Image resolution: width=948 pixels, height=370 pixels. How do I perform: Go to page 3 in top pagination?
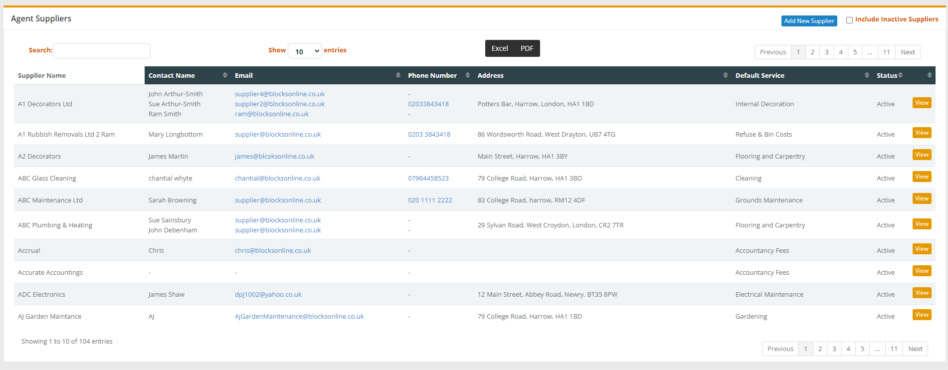pos(826,52)
